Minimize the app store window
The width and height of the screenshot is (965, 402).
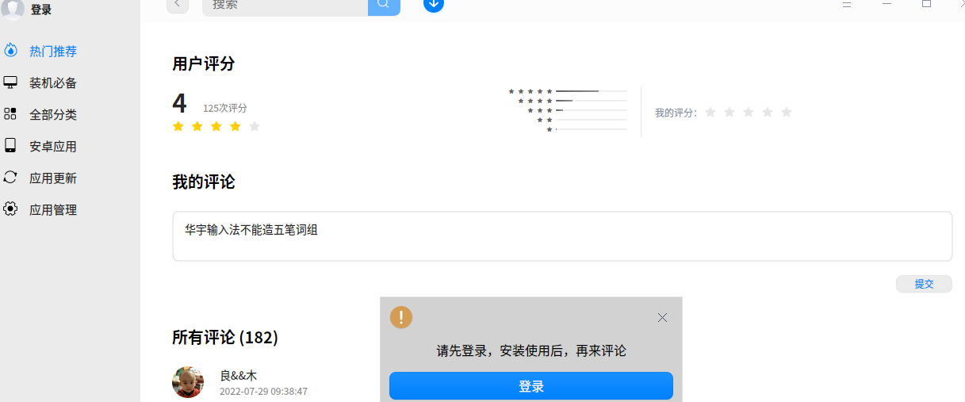tap(886, 4)
